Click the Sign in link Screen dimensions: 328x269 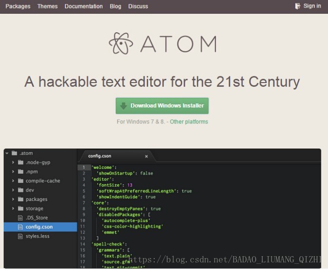[312, 6]
